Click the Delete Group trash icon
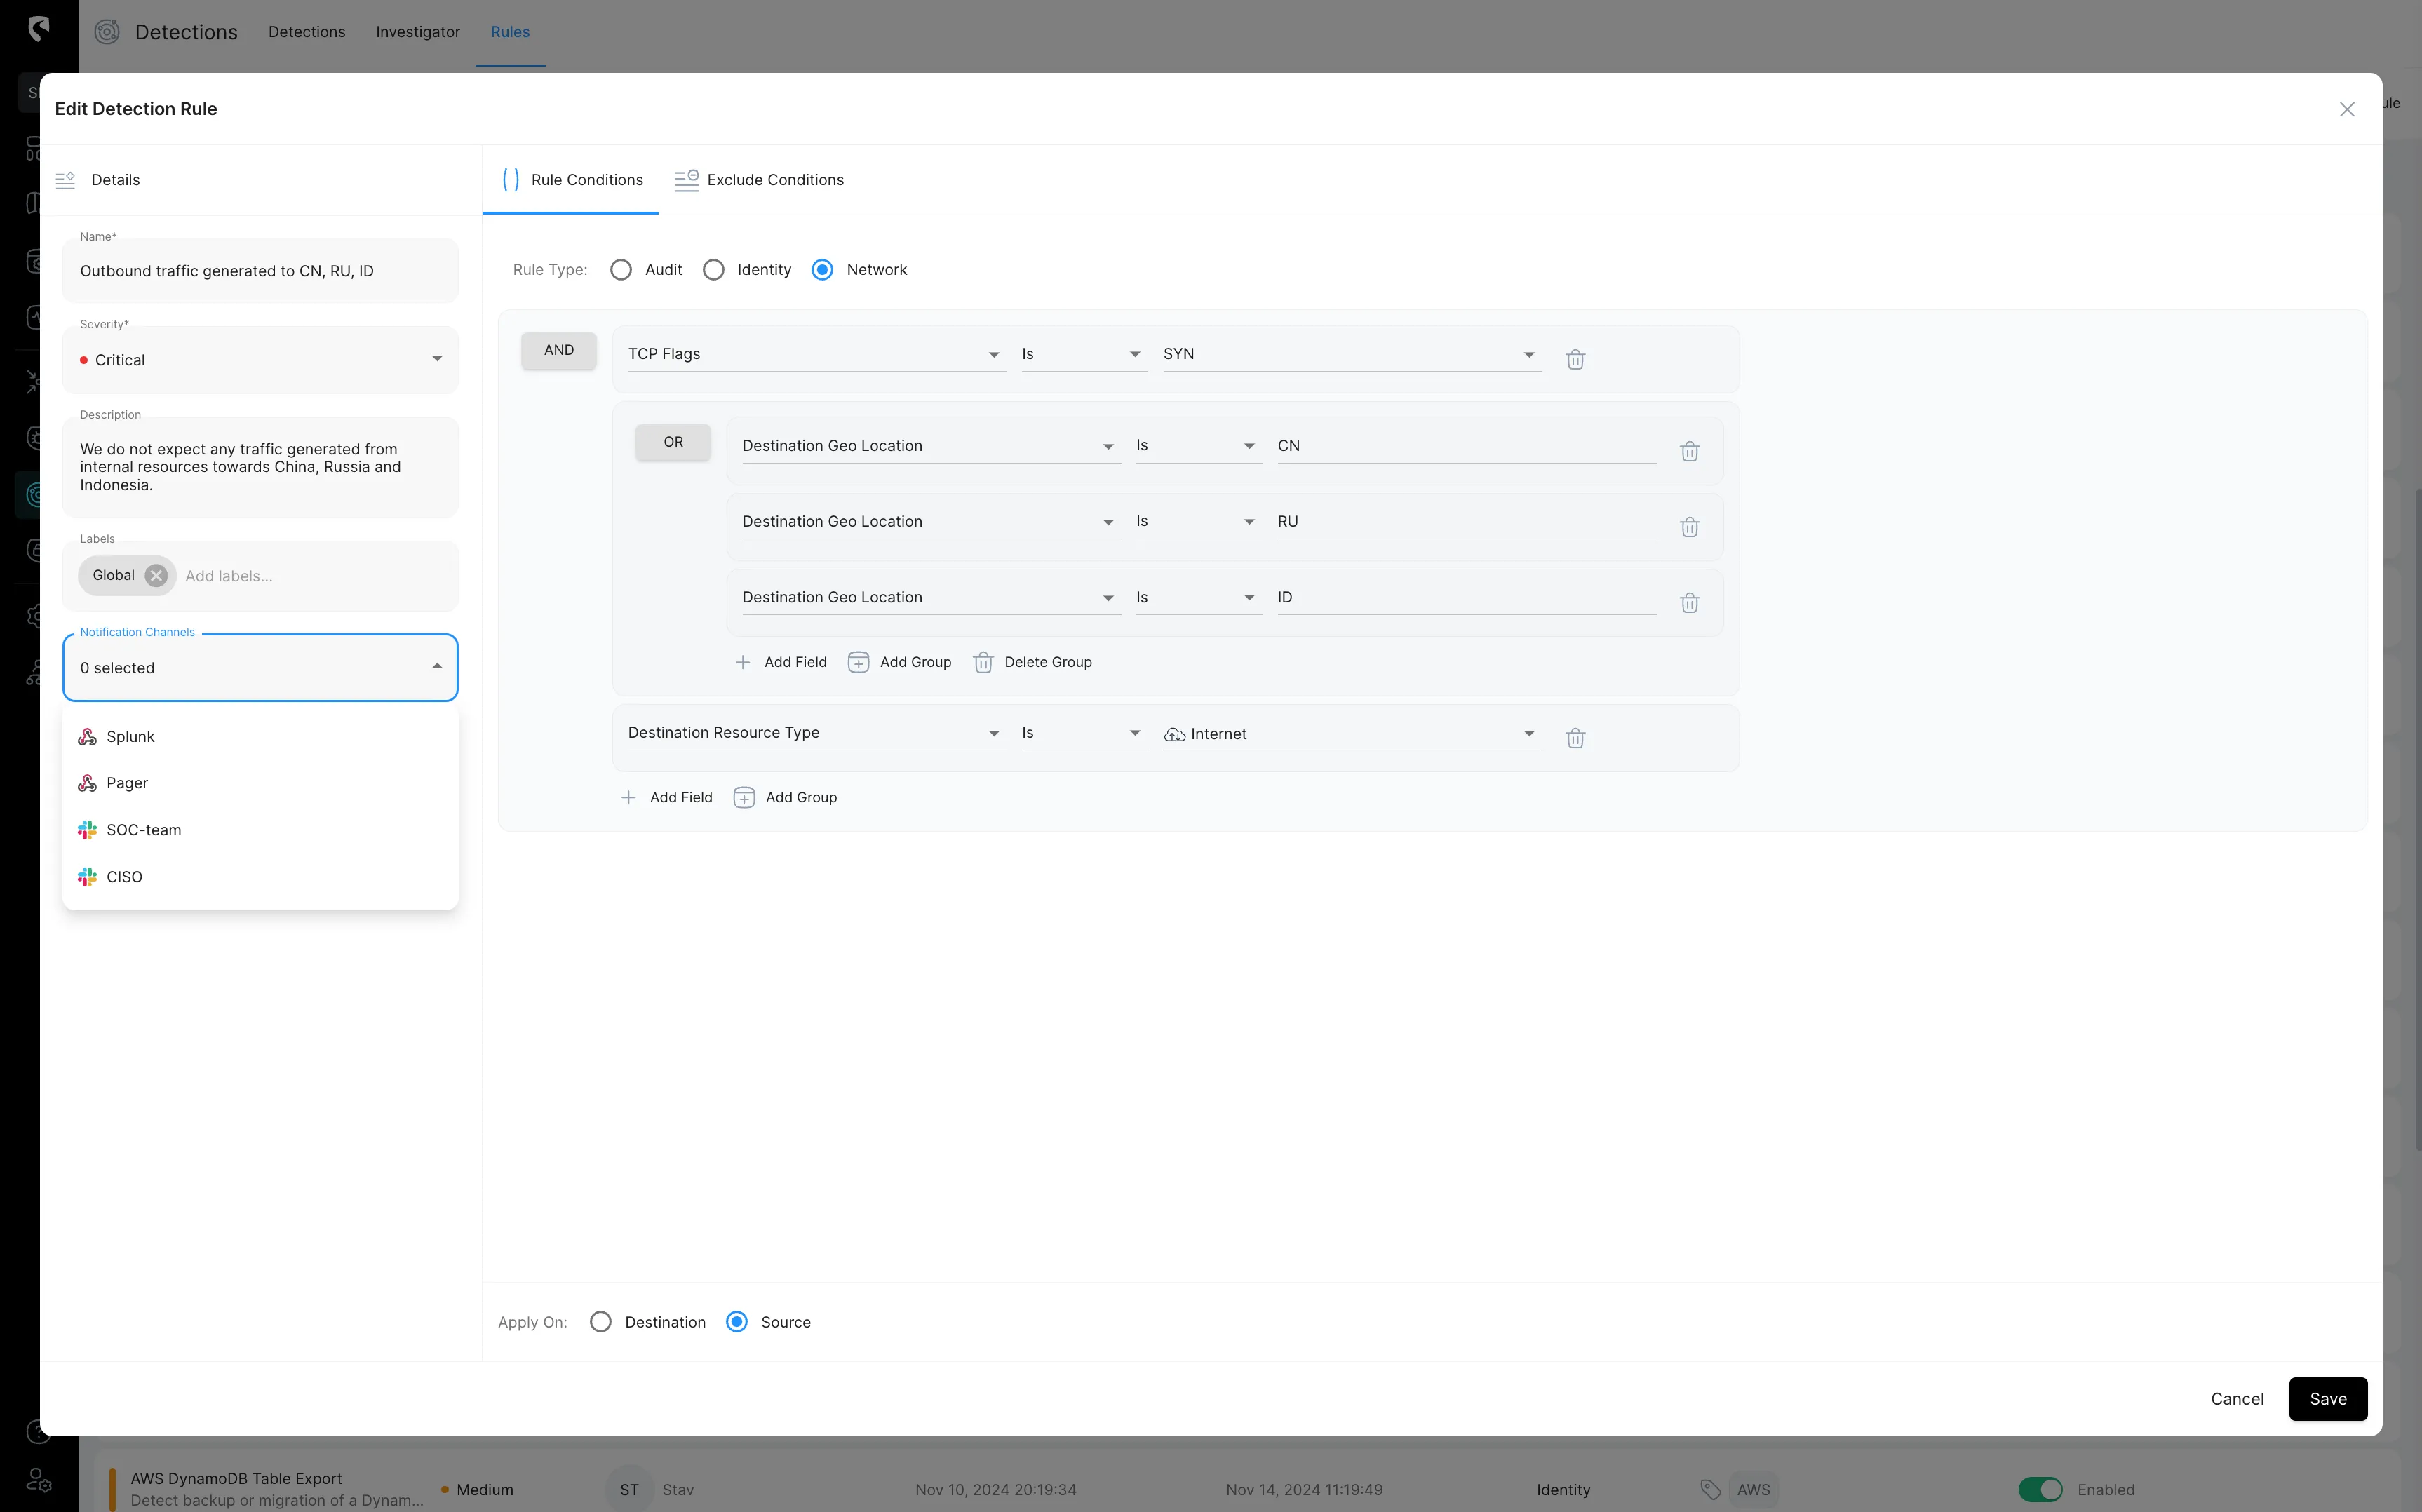This screenshot has width=2422, height=1512. coord(983,662)
